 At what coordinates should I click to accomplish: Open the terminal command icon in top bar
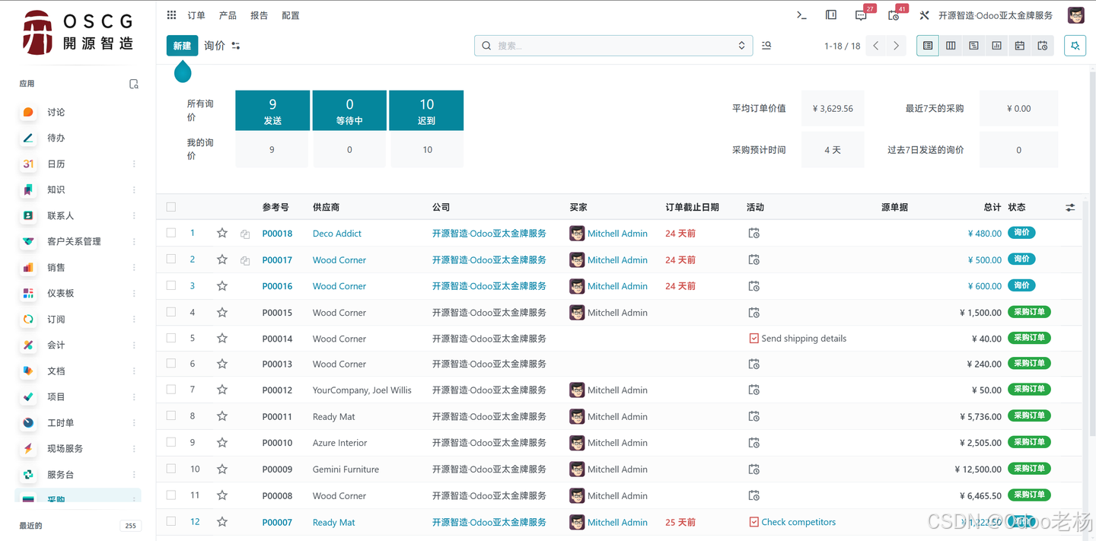click(801, 15)
